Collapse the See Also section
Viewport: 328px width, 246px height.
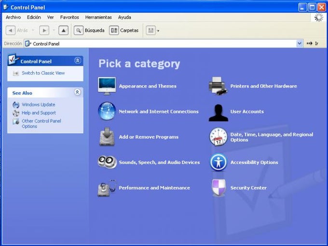tap(77, 92)
